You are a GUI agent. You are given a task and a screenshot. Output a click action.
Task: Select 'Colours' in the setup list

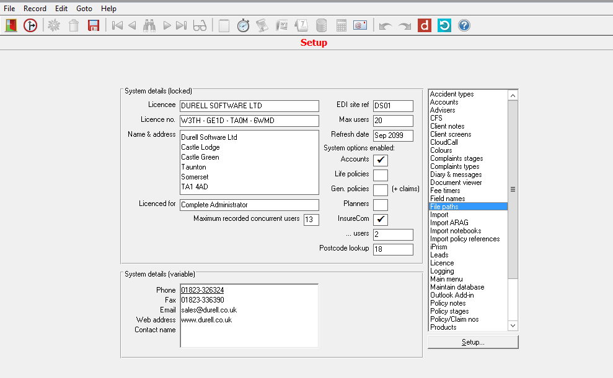click(469, 150)
